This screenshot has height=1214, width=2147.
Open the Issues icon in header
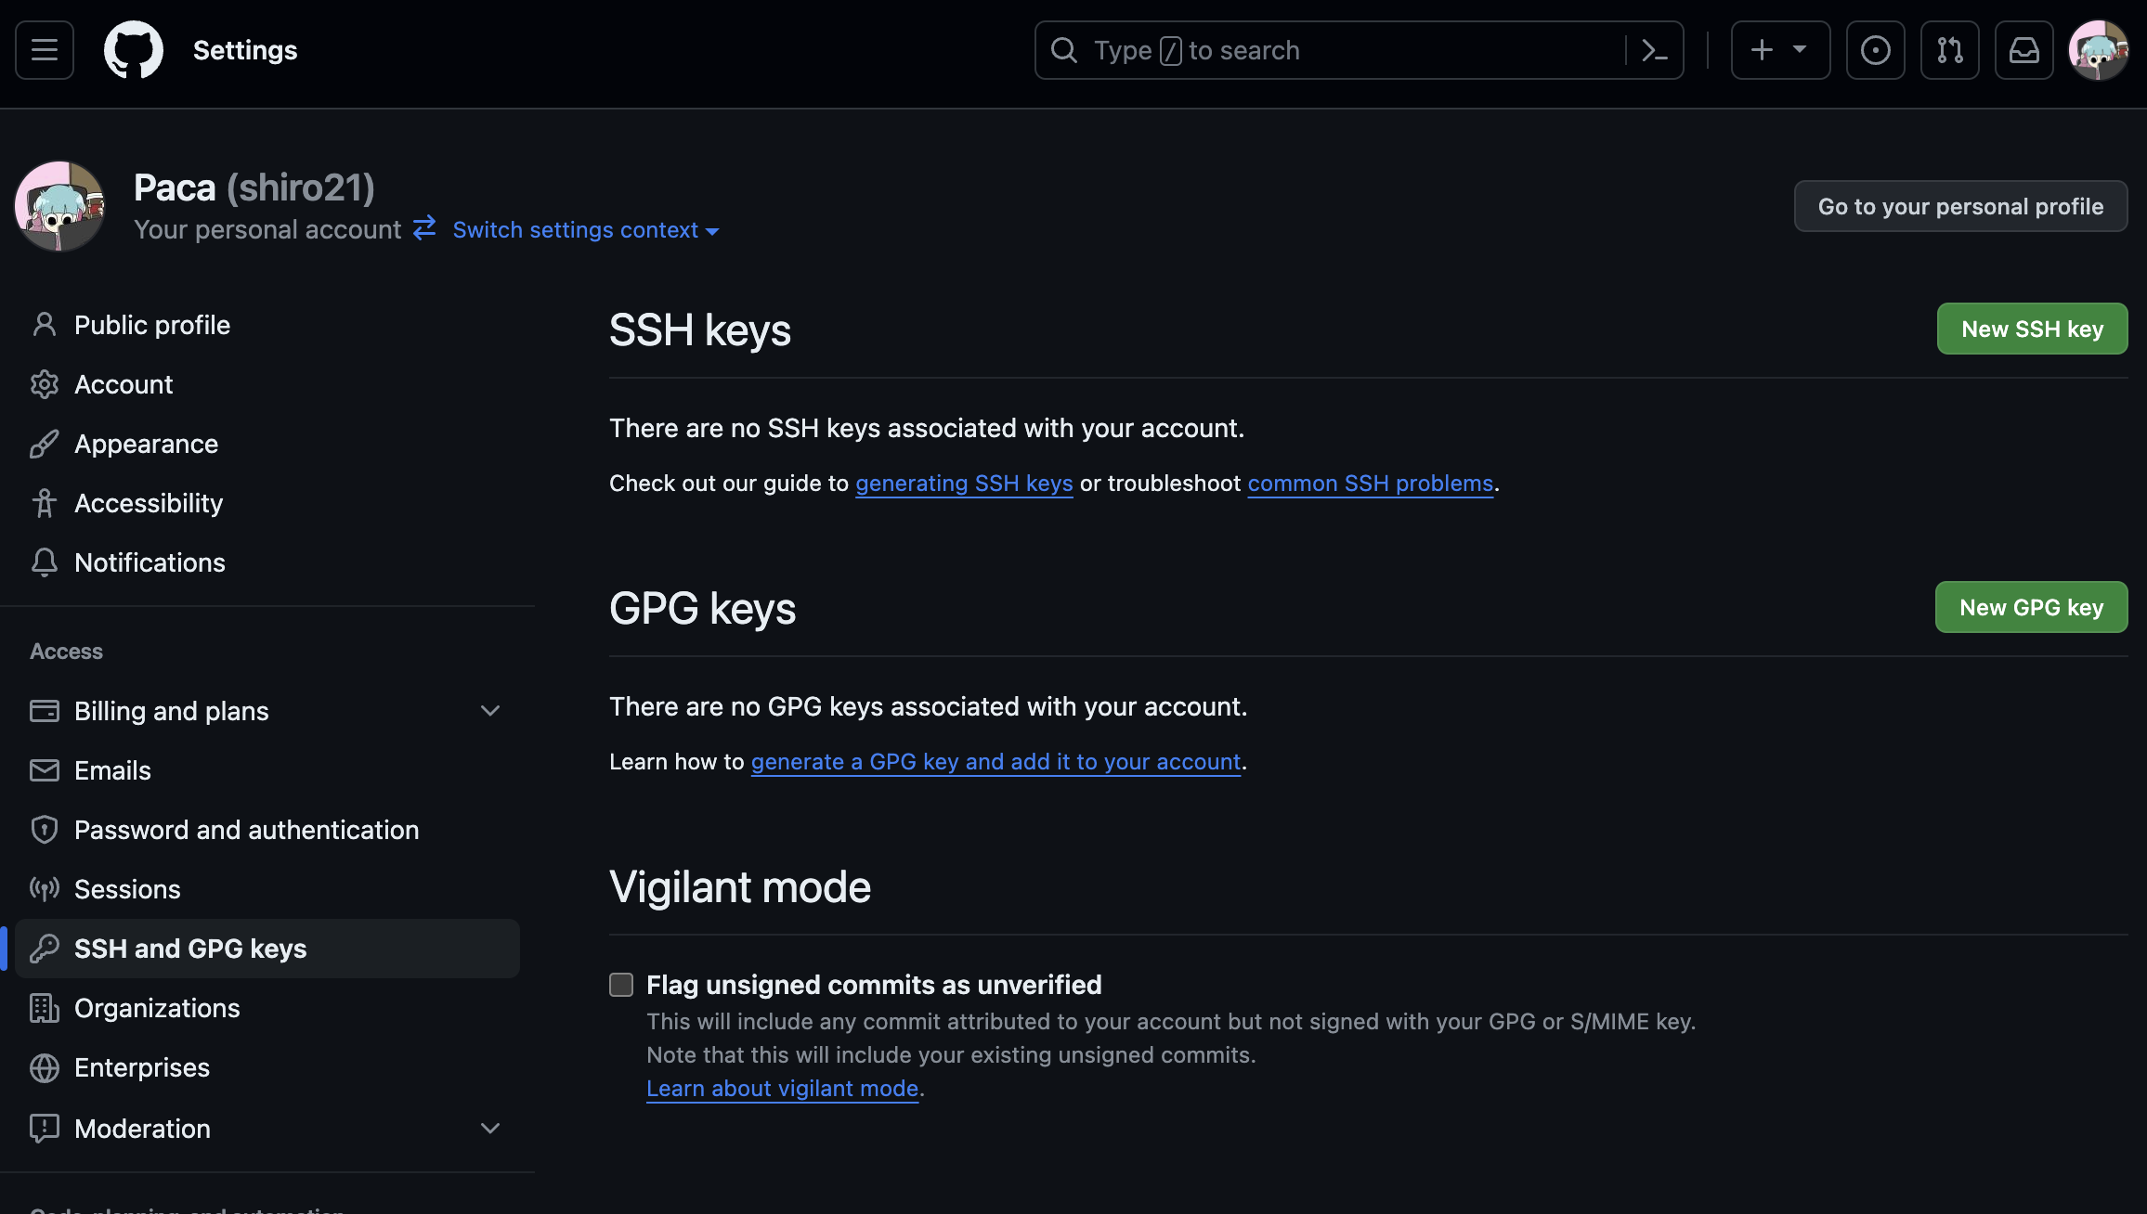[x=1875, y=50]
